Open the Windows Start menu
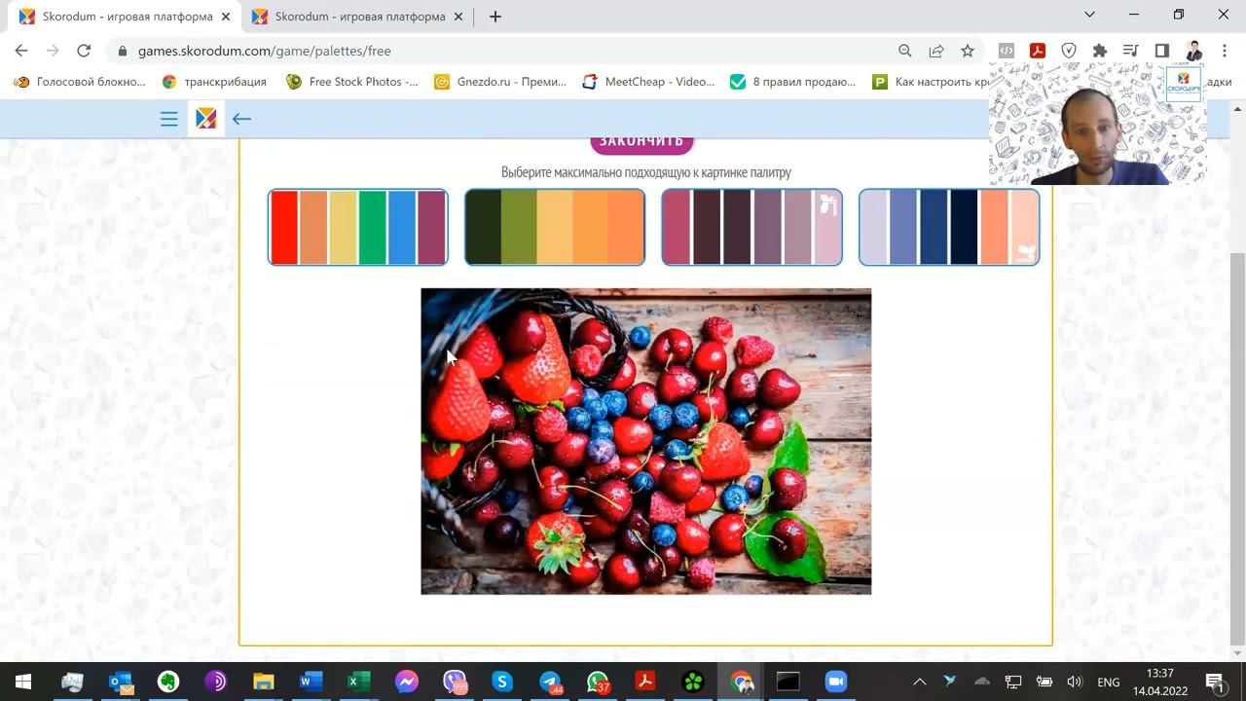The height and width of the screenshot is (701, 1246). pyautogui.click(x=23, y=682)
